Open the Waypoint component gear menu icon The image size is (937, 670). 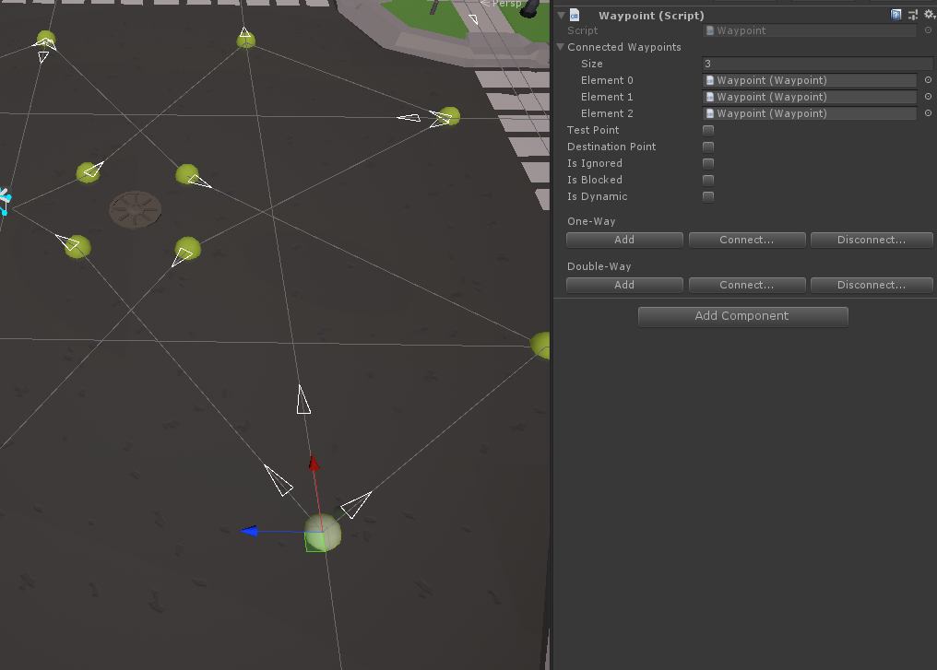pos(927,14)
